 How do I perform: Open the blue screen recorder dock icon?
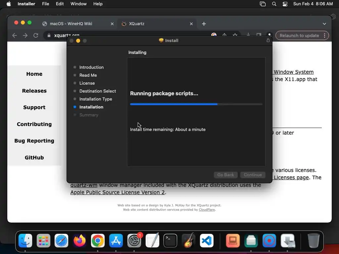pos(269,240)
